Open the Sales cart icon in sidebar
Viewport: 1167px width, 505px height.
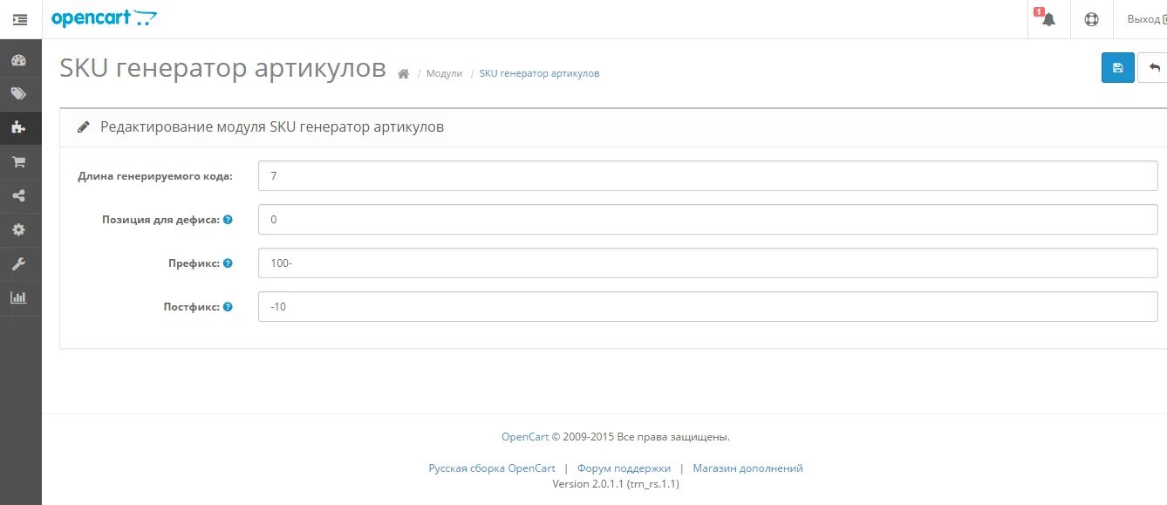[x=19, y=161]
